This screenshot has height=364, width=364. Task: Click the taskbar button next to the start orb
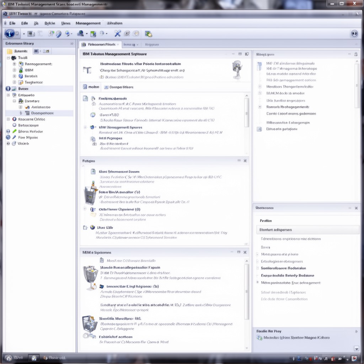tap(34, 358)
